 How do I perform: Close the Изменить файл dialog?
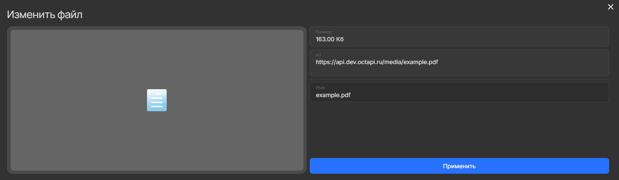[610, 7]
